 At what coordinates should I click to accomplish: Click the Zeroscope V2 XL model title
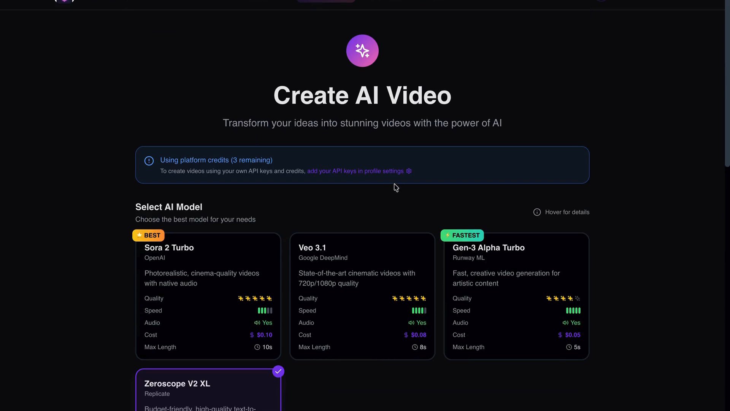tap(177, 384)
